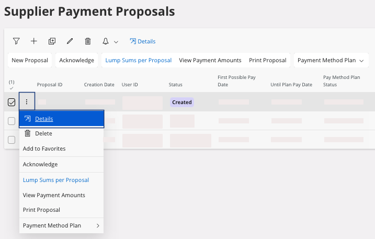Image resolution: width=375 pixels, height=239 pixels.
Task: Select the third row checkbox
Action: [12, 140]
